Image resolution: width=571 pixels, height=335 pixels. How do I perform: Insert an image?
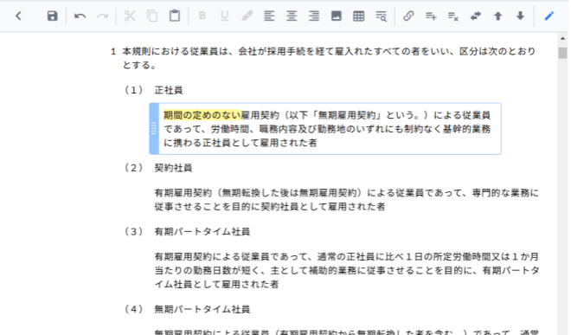click(337, 16)
